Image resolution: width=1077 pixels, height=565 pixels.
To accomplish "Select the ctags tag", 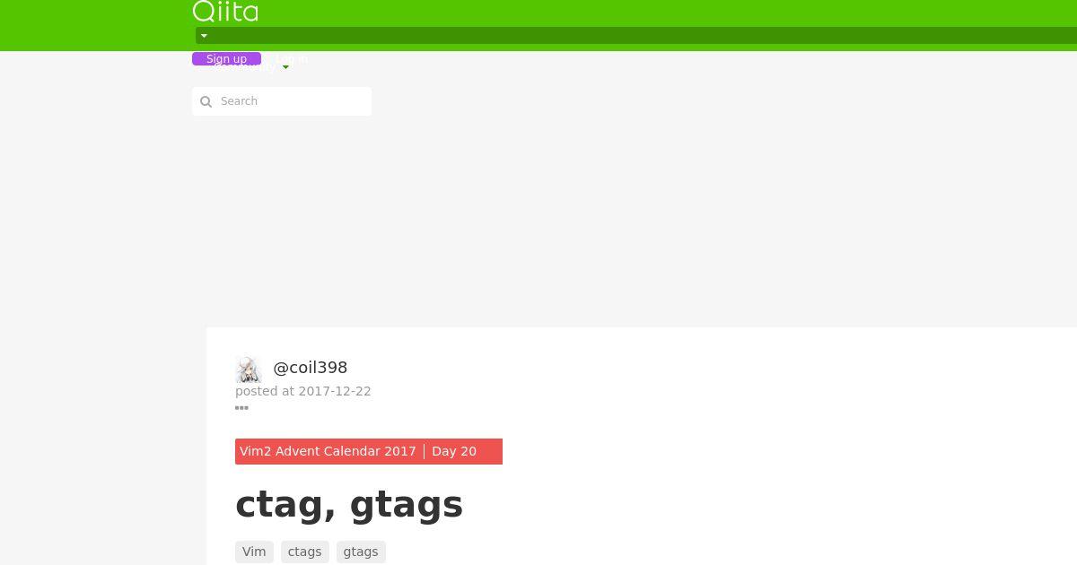I will tap(304, 552).
